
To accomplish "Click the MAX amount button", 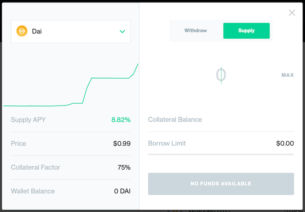I will pyautogui.click(x=287, y=75).
